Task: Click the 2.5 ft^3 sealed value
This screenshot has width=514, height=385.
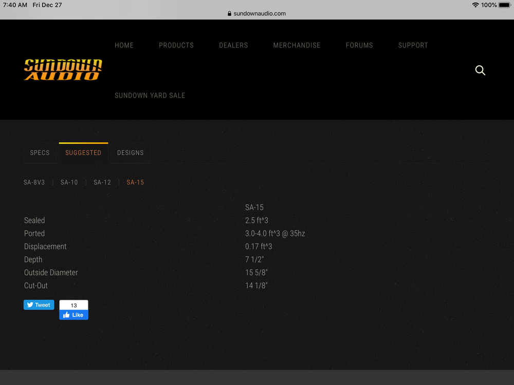Action: pyautogui.click(x=256, y=220)
